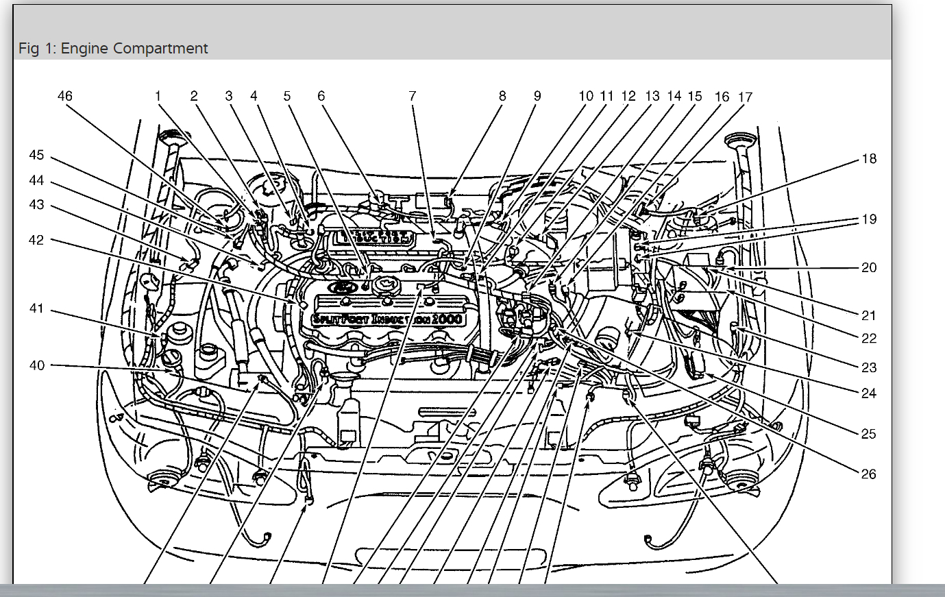Click callout number 9 label
Image resolution: width=945 pixels, height=597 pixels.
(537, 96)
